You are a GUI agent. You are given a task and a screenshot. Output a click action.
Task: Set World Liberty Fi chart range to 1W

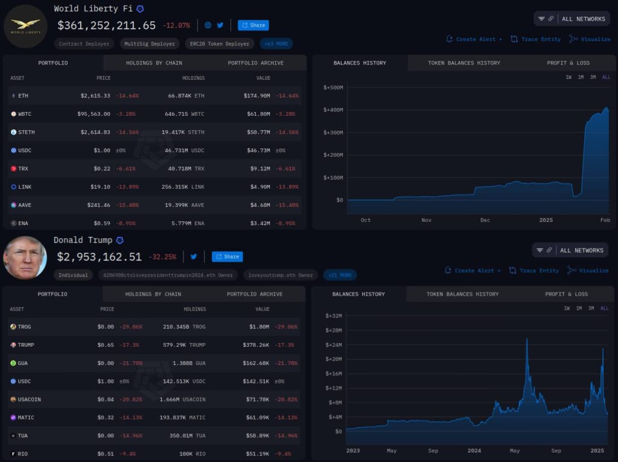pyautogui.click(x=569, y=77)
